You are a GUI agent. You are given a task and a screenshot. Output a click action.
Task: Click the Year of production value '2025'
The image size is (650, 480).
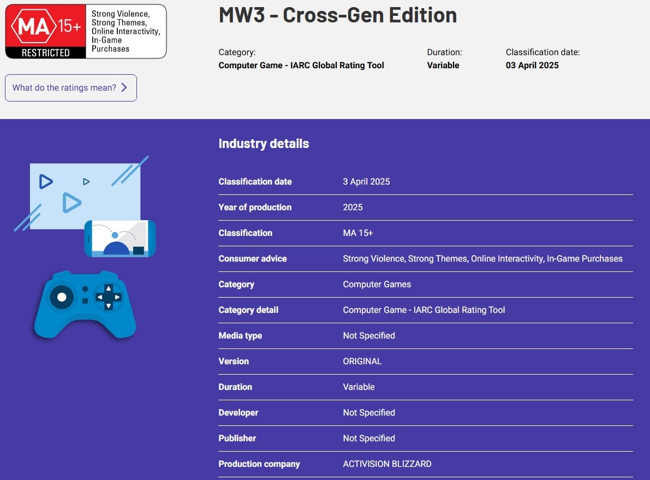point(353,208)
